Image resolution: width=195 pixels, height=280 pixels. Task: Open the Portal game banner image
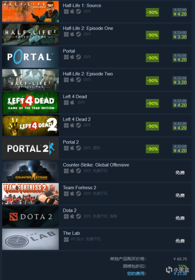pos(30,57)
